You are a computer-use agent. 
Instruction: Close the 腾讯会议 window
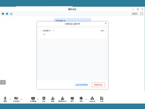[x=142, y=9]
